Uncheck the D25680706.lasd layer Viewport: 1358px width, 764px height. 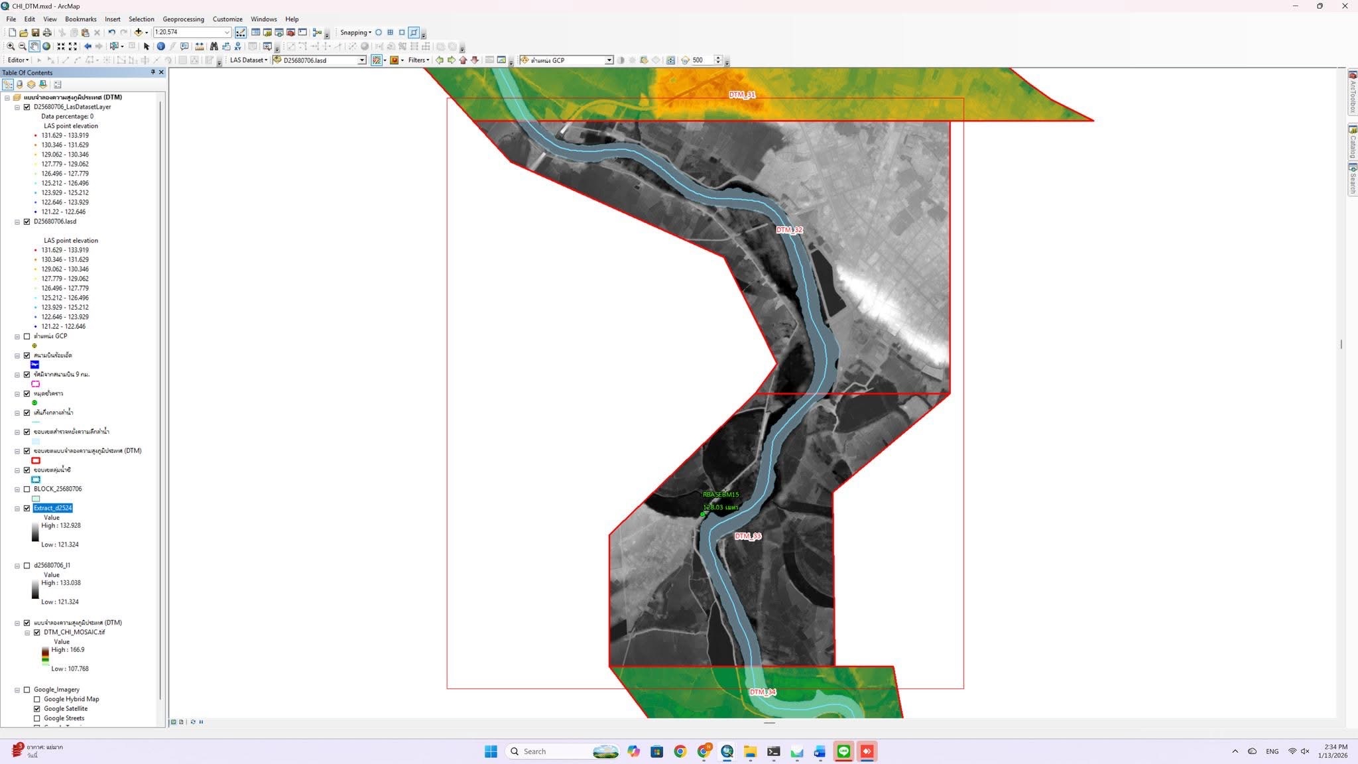[27, 222]
